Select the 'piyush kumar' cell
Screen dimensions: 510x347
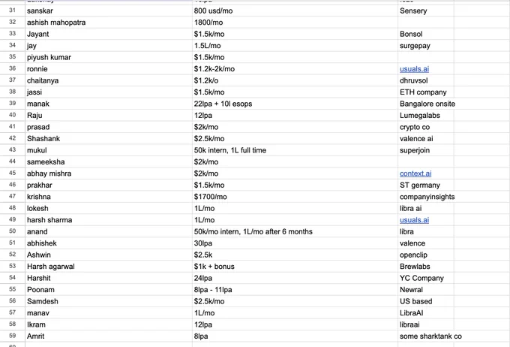(x=109, y=57)
